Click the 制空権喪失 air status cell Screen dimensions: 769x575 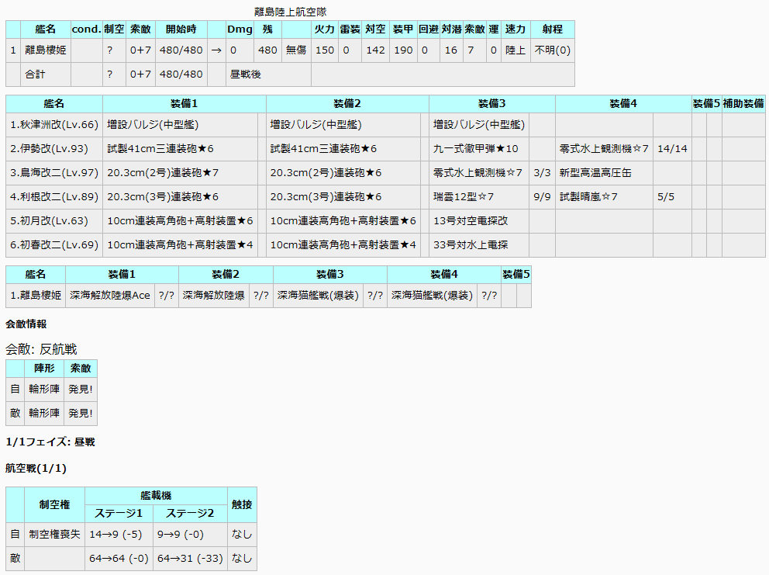point(54,534)
